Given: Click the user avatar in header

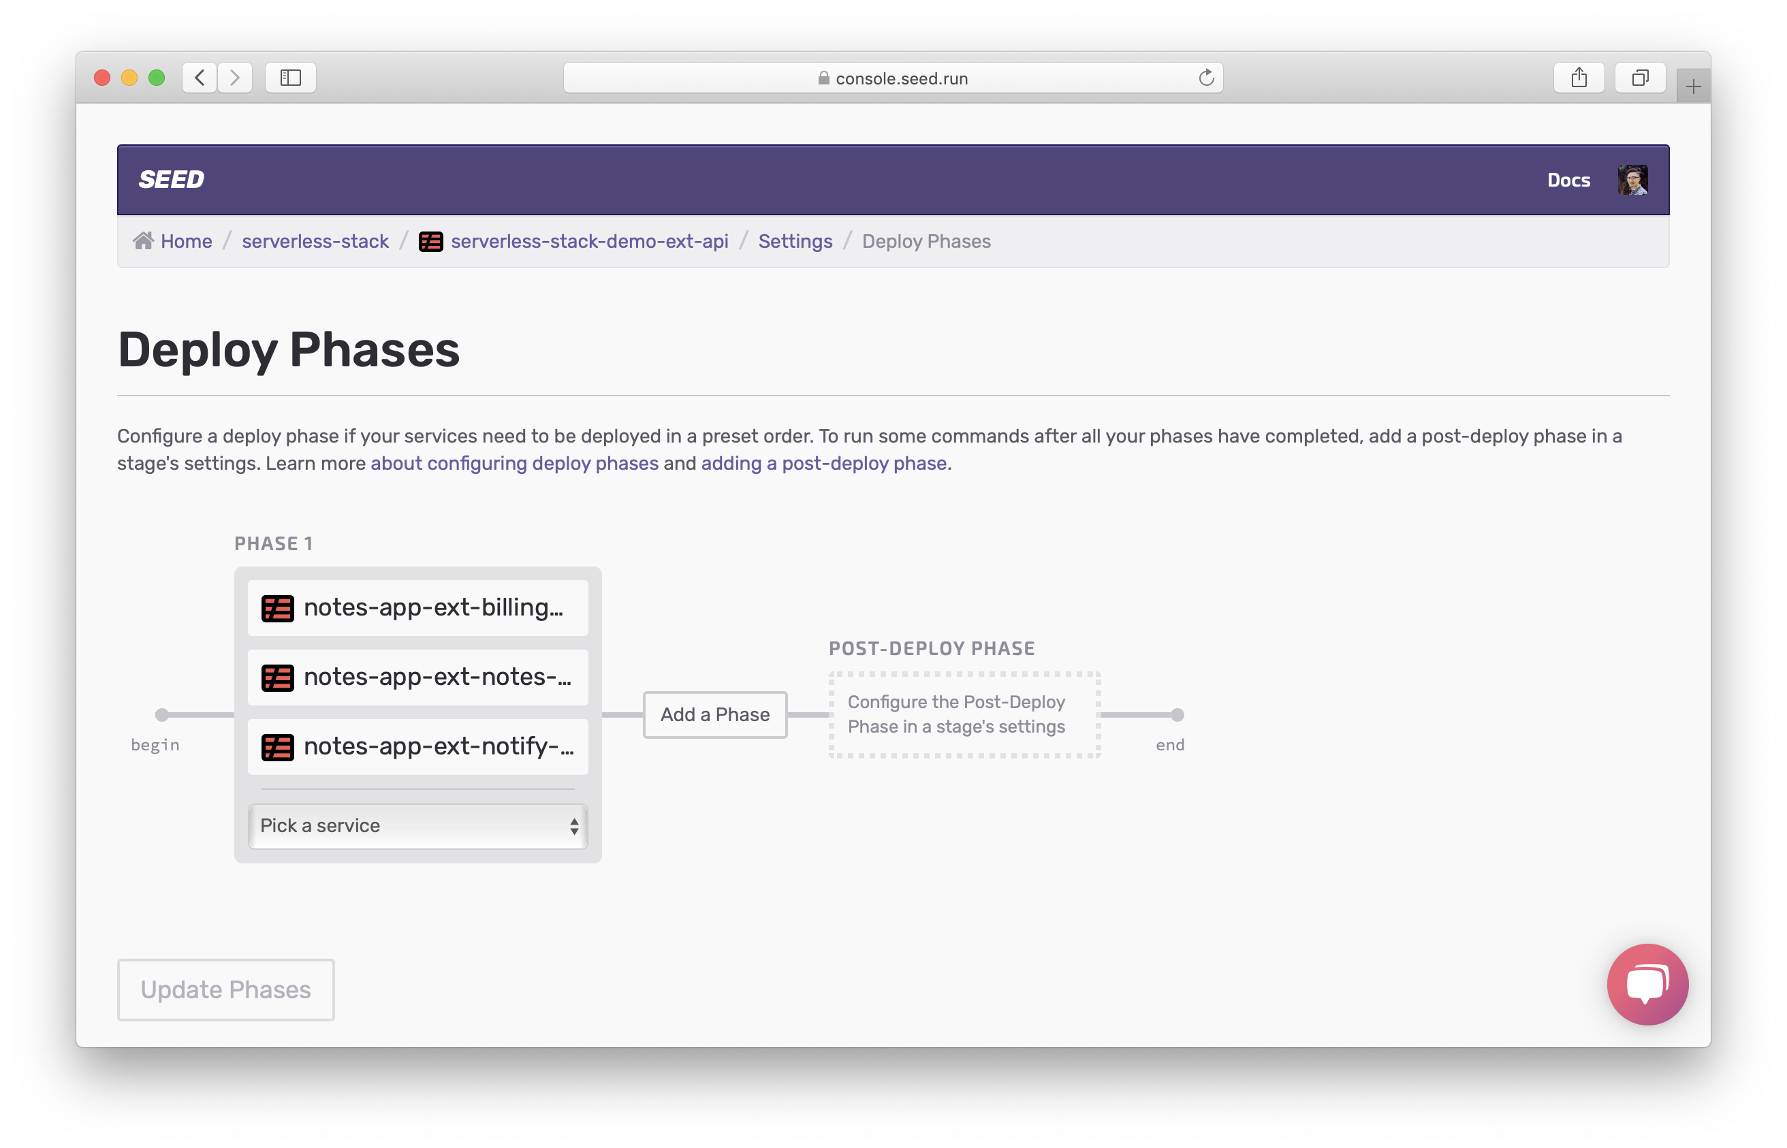Looking at the screenshot, I should (x=1632, y=180).
